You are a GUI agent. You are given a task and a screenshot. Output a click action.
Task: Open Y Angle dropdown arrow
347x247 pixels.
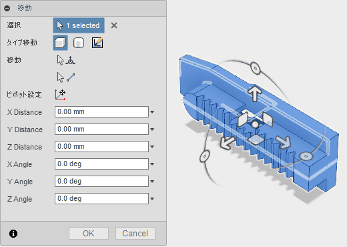(152, 182)
